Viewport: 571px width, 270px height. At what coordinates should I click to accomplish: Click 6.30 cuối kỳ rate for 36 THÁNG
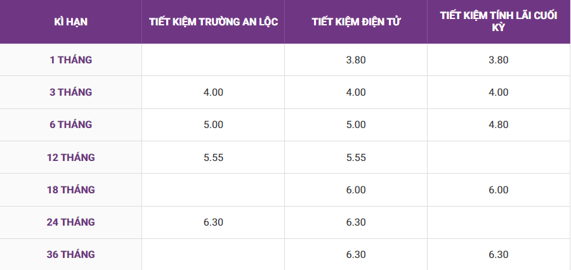(499, 255)
